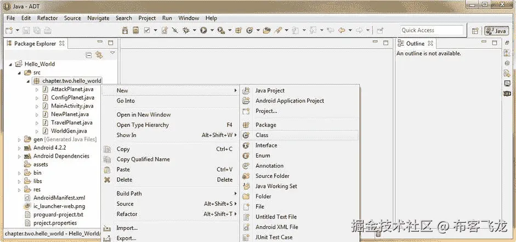This screenshot has width=516, height=242.
Task: Open the Android Virtual Device Manager icon
Action: click(135, 30)
